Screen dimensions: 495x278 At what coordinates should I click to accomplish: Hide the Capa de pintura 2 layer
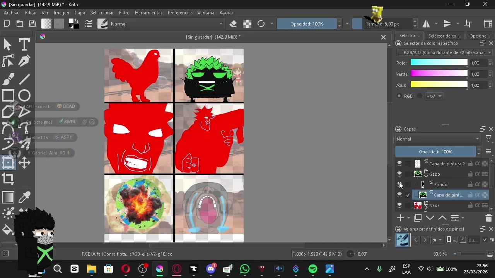tap(399, 164)
